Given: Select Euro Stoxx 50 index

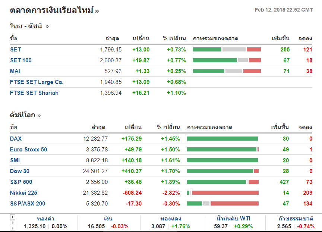Looking at the screenshot, I should [x=29, y=150].
